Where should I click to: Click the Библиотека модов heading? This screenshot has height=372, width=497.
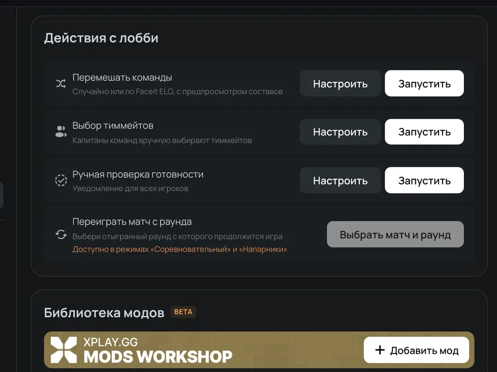(104, 313)
